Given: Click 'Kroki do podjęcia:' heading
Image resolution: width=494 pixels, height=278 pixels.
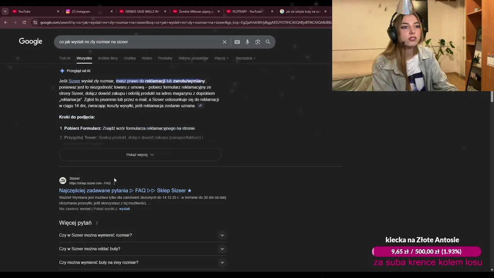Looking at the screenshot, I should [77, 117].
